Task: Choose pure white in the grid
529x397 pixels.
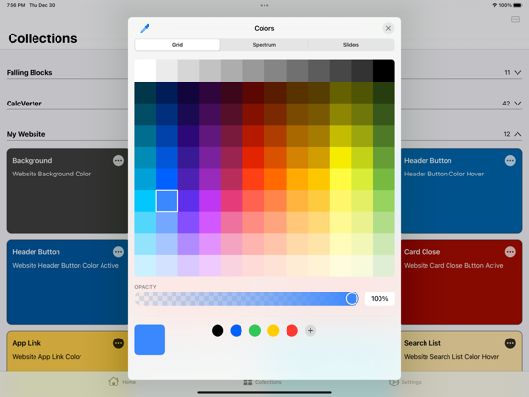Action: tap(146, 71)
